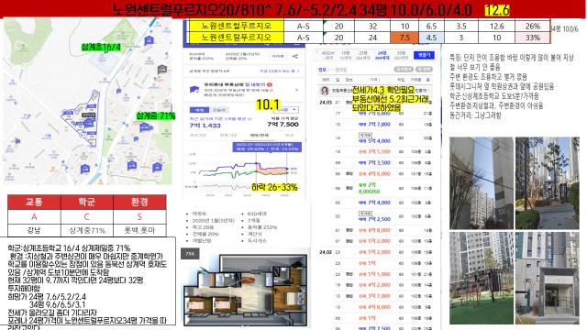Viewport: 587px width, 330px height.
Task: Open the '지금 22명이 보는 중' link
Action: (279, 71)
